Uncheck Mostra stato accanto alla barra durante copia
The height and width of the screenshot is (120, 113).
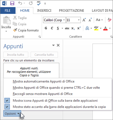point(58,107)
